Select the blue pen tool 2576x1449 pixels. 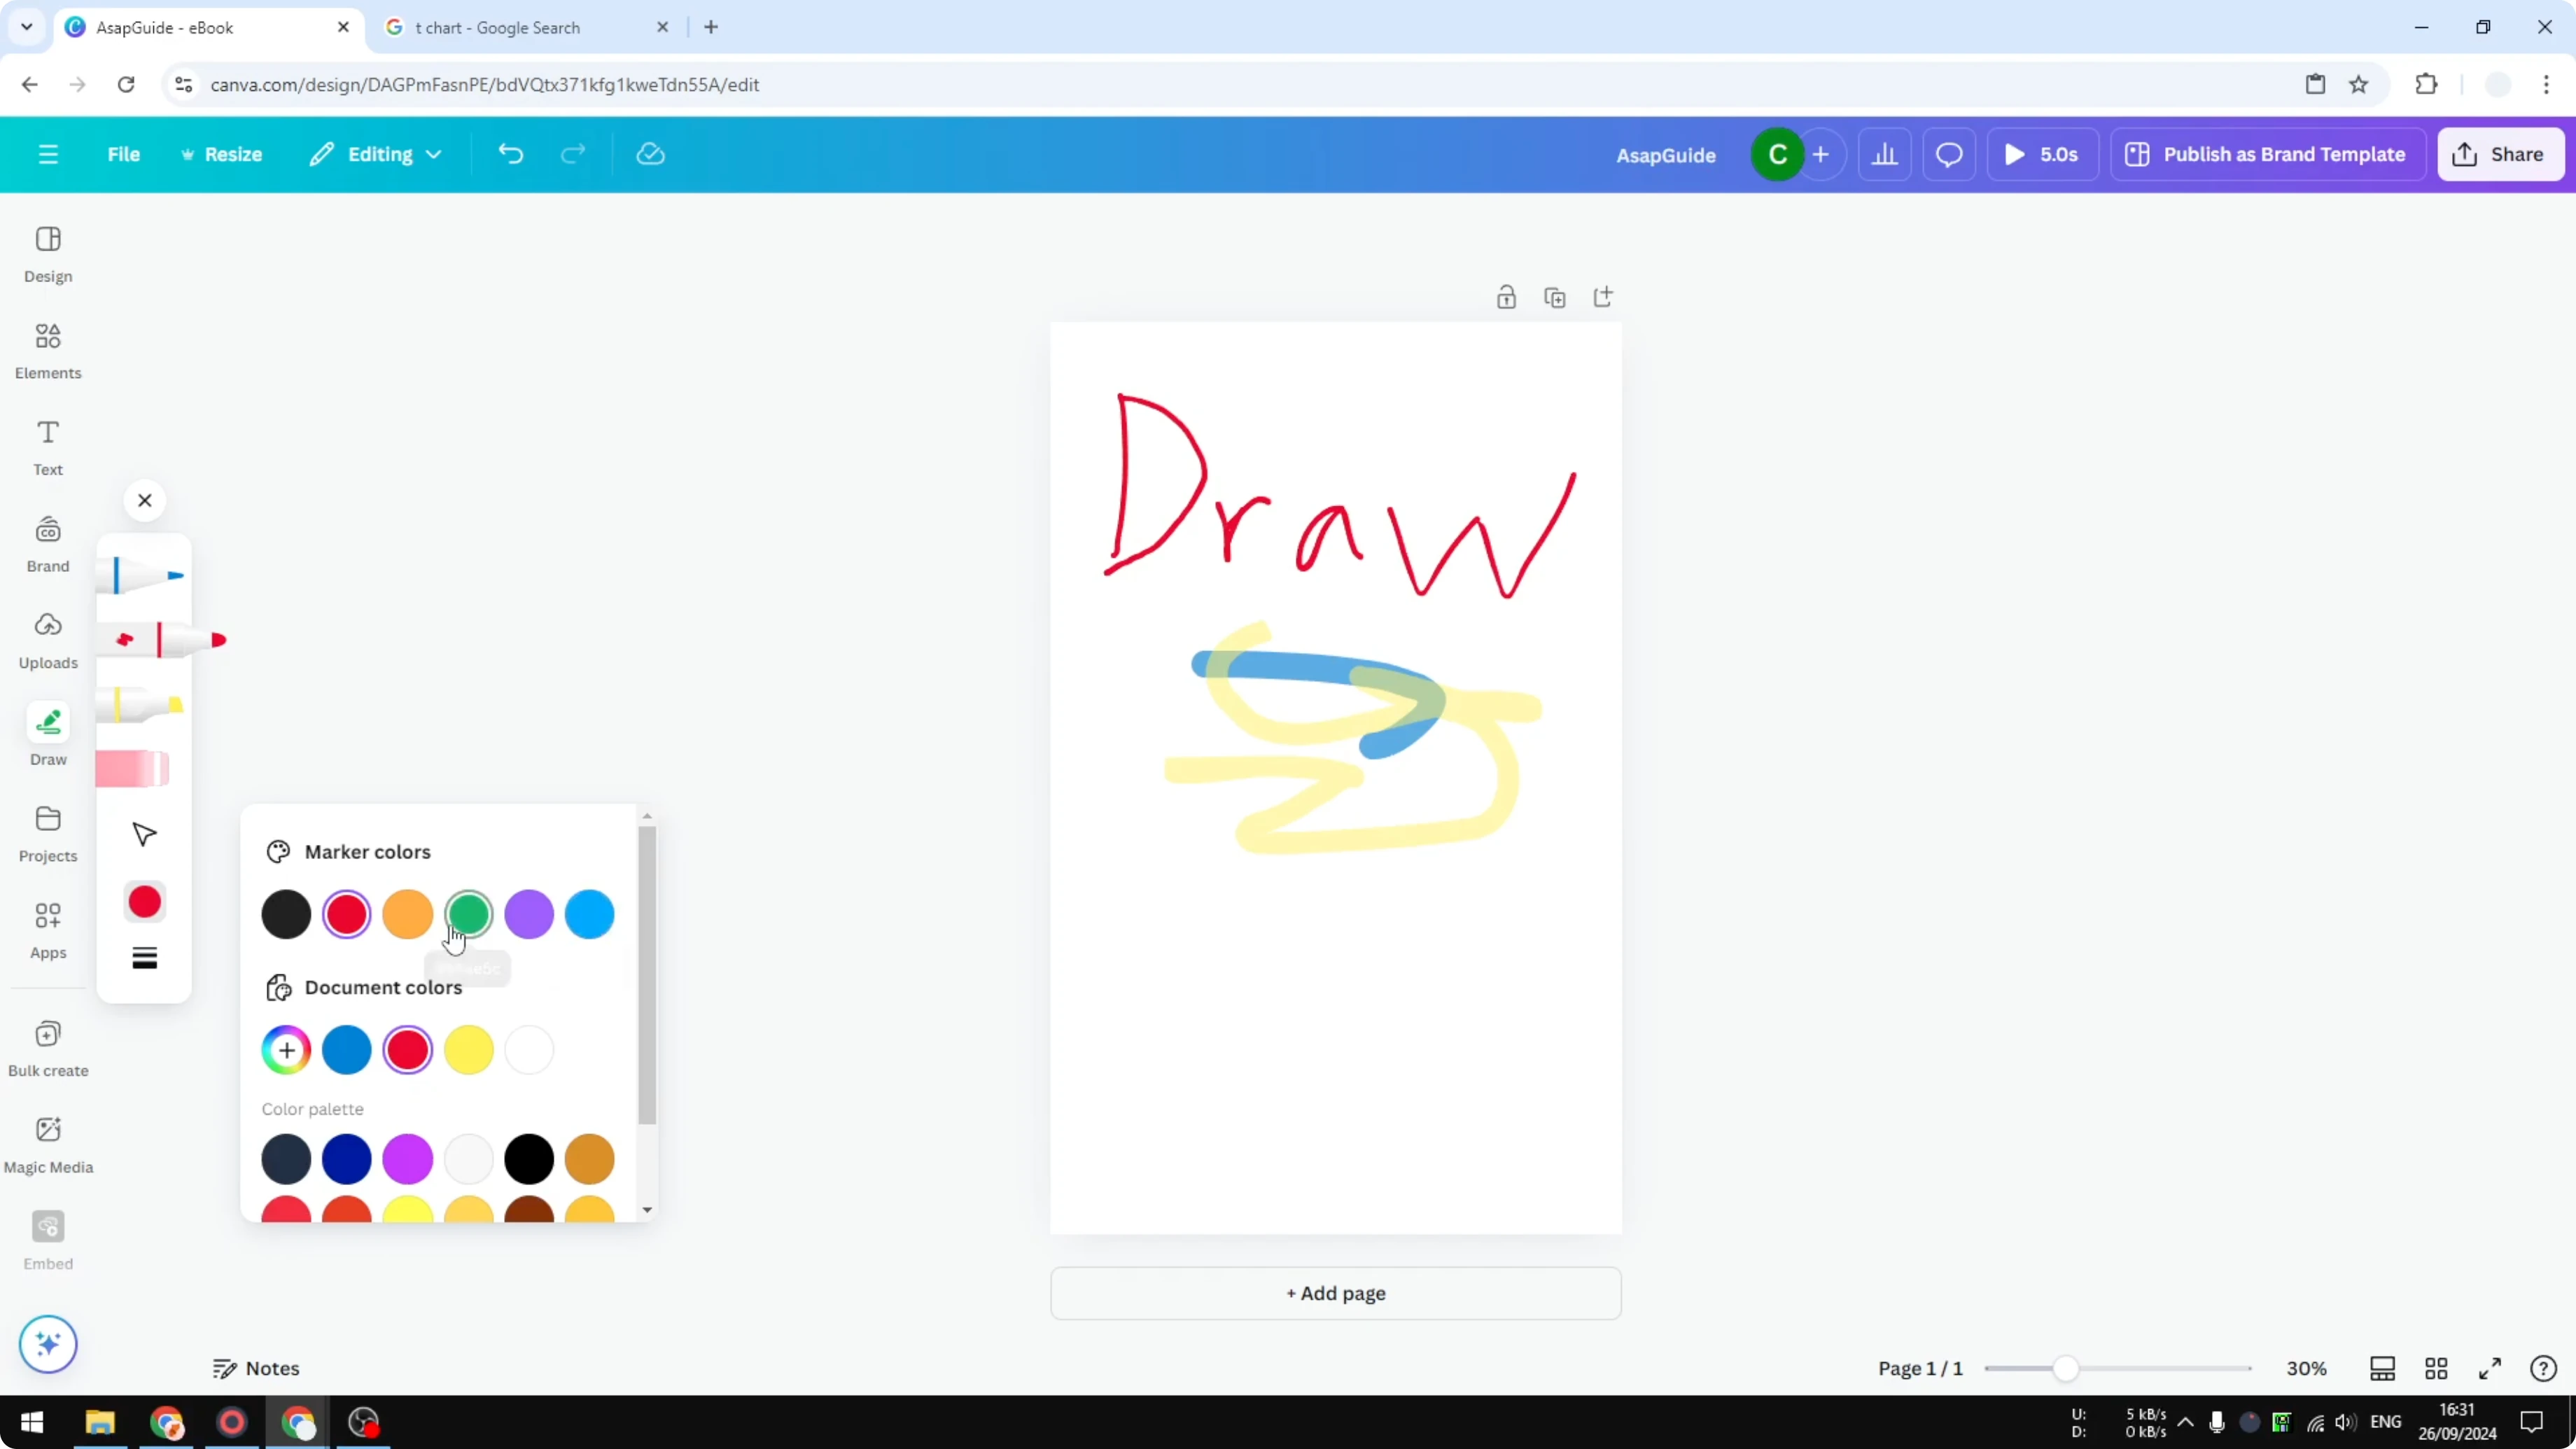pyautogui.click(x=140, y=575)
